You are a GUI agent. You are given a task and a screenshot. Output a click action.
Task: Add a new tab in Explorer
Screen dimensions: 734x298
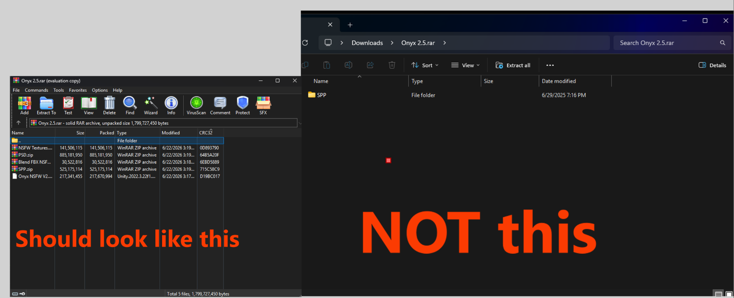pyautogui.click(x=350, y=25)
